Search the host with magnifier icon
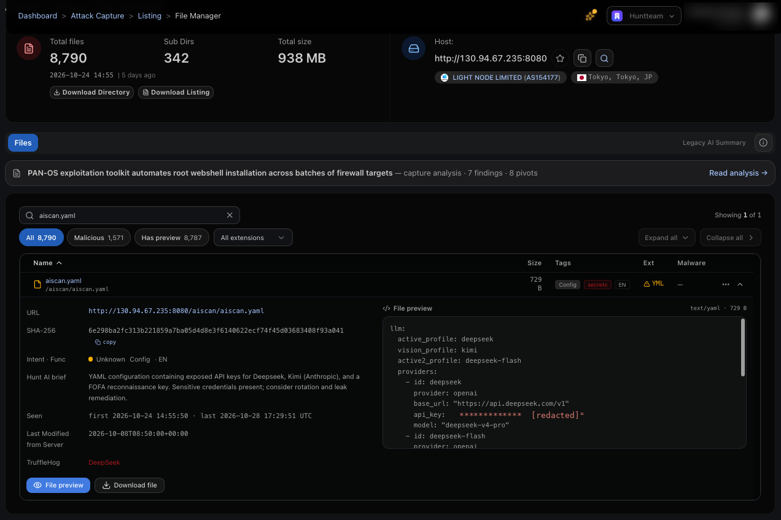This screenshot has width=781, height=520. 604,58
